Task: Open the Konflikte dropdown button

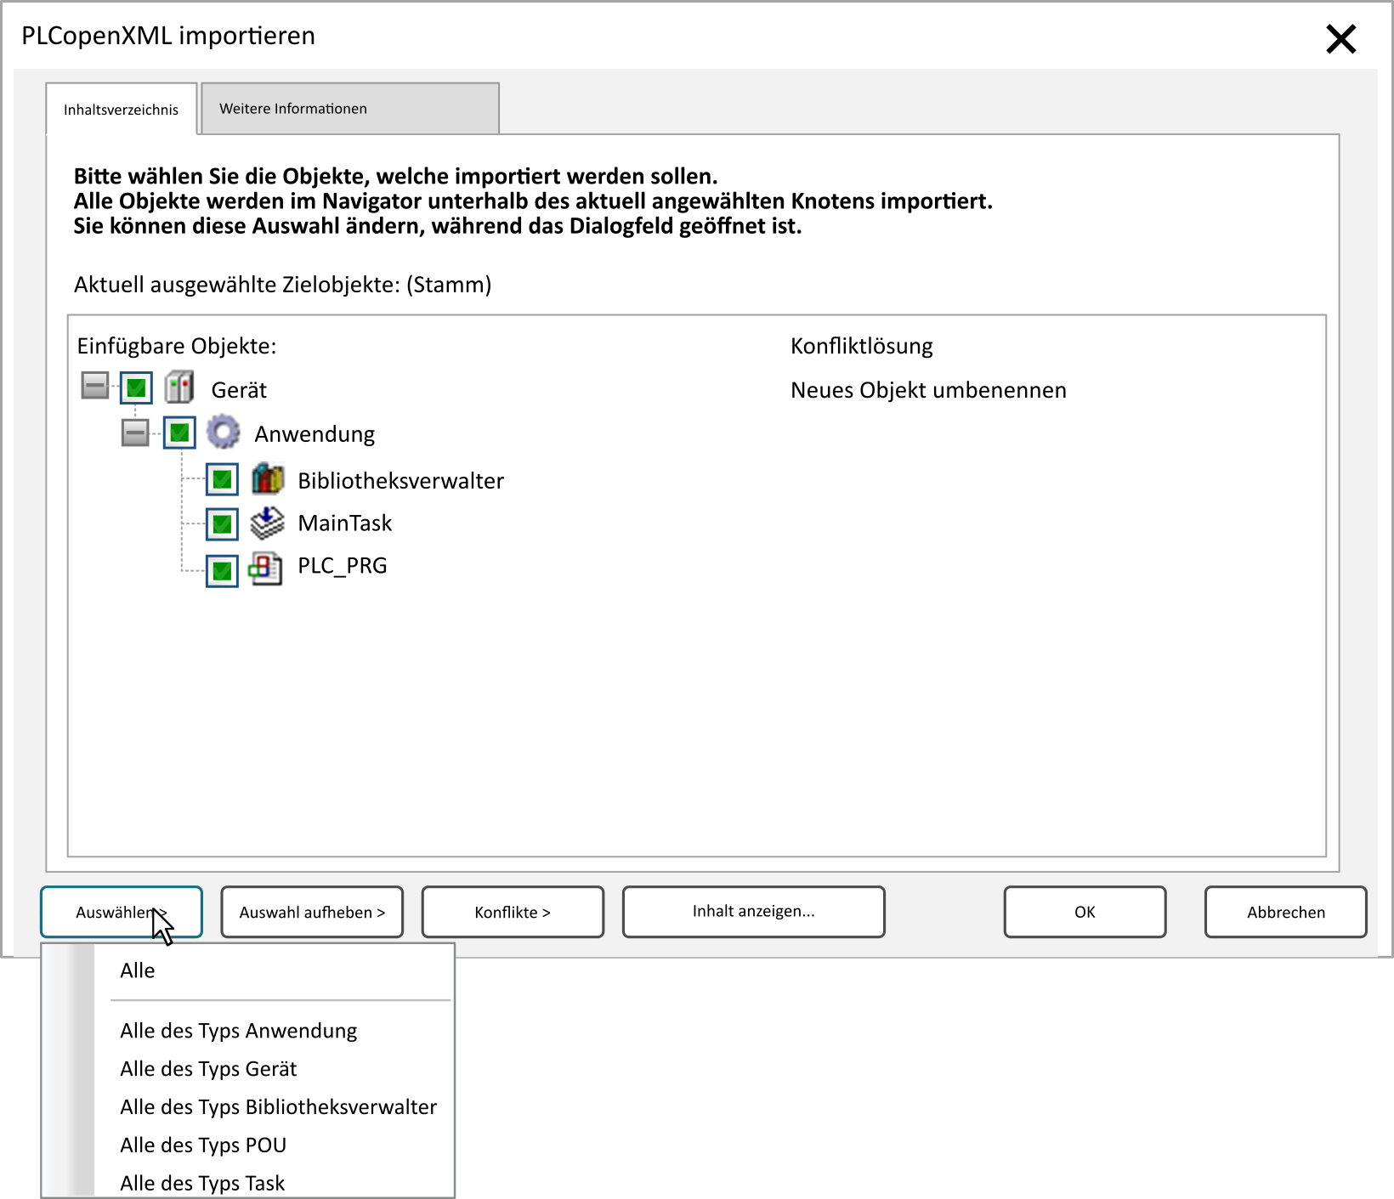Action: [513, 913]
